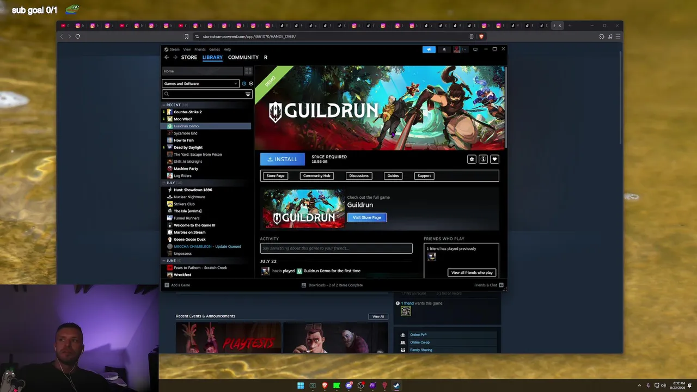Switch to the STORE tab

pos(189,57)
